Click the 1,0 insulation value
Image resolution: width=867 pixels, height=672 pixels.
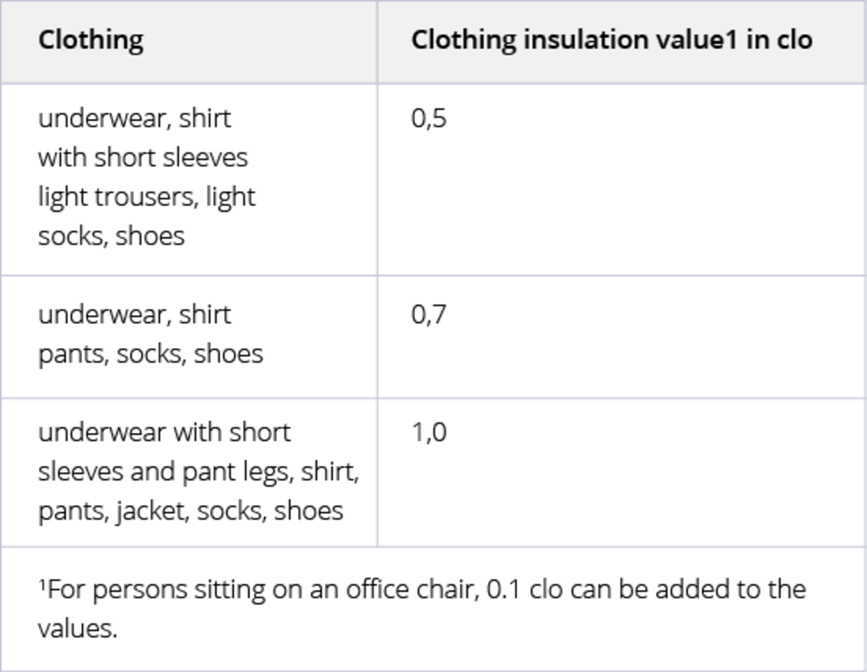click(429, 432)
